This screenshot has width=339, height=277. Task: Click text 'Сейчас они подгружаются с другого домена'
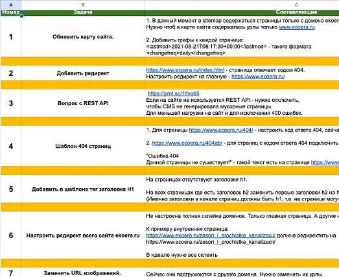[202, 274]
